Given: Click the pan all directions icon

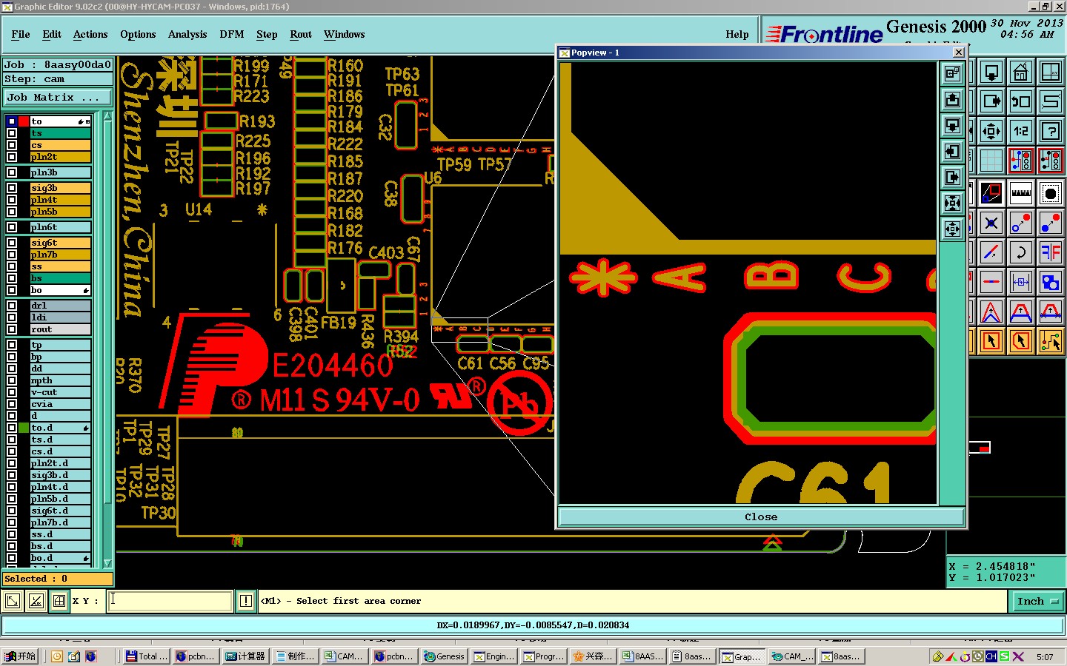Looking at the screenshot, I should [991, 131].
